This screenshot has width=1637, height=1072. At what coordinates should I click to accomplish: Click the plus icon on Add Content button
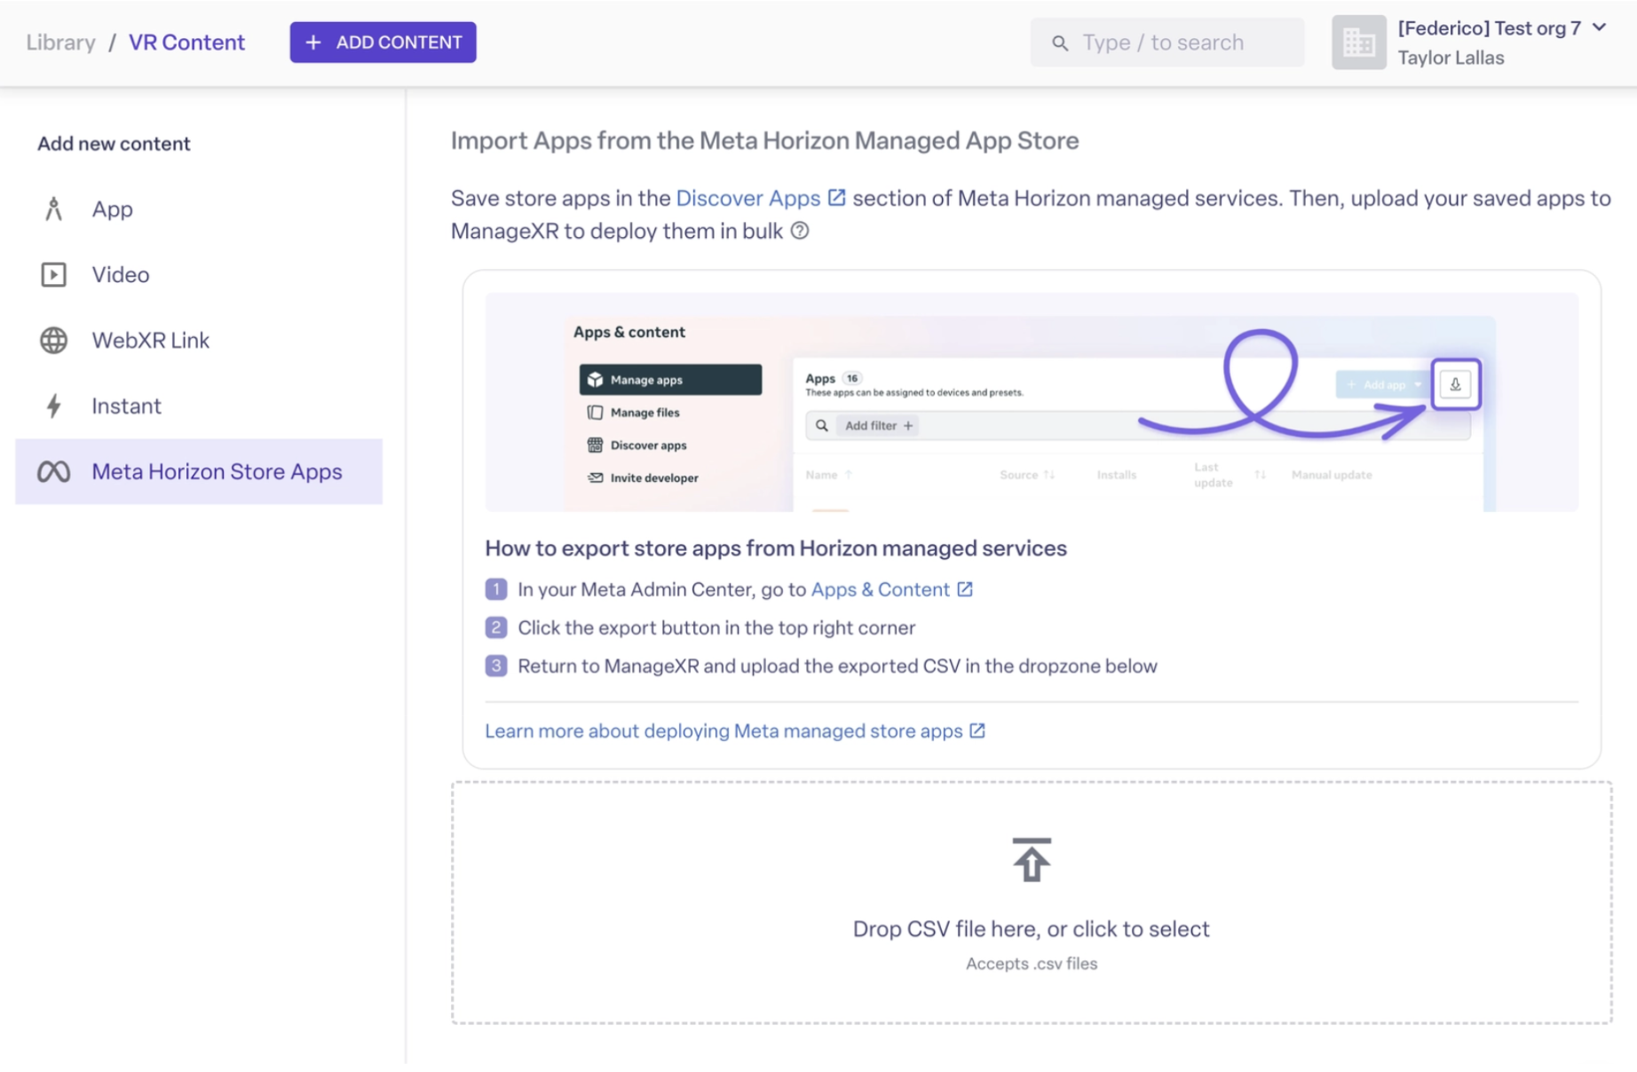tap(313, 43)
